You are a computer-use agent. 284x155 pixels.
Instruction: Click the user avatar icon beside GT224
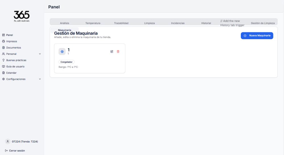pyautogui.click(x=8, y=141)
